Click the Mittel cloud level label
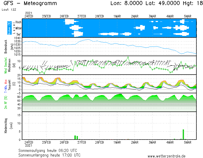The image size is (203, 158). point(18,28)
